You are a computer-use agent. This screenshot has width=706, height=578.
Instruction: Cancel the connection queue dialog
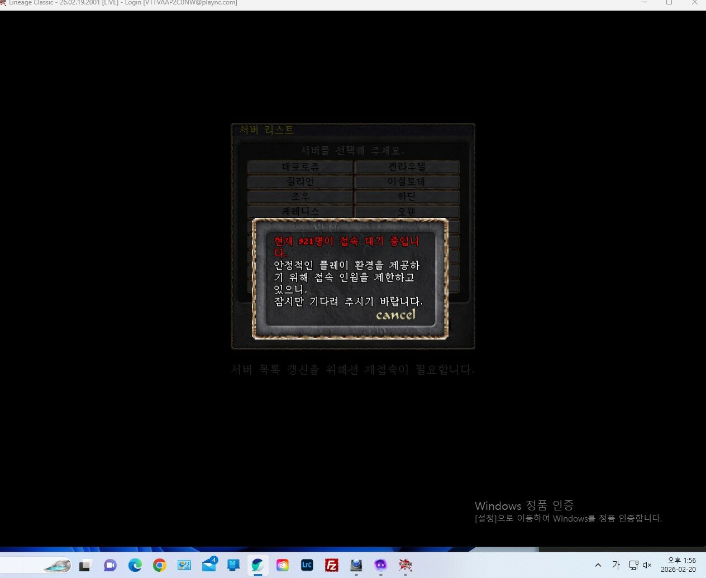point(395,315)
